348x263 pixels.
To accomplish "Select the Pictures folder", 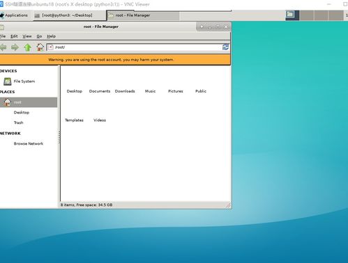I will [x=176, y=91].
